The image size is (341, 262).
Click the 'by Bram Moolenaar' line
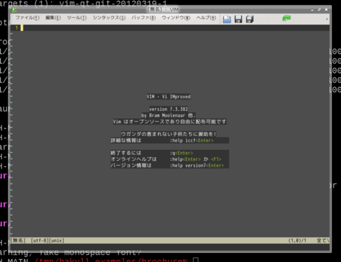(168, 115)
